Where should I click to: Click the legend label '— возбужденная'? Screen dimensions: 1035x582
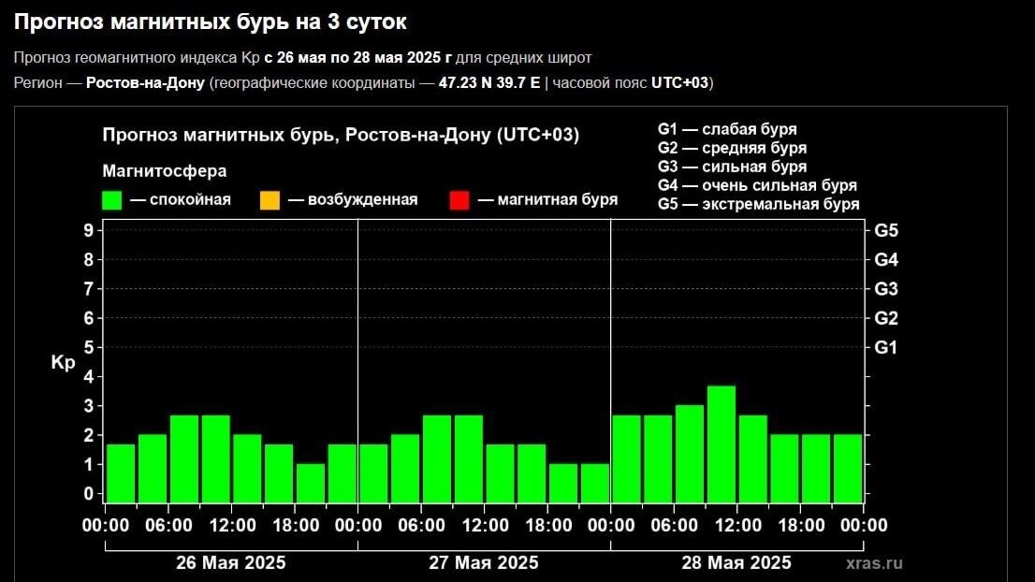(353, 200)
